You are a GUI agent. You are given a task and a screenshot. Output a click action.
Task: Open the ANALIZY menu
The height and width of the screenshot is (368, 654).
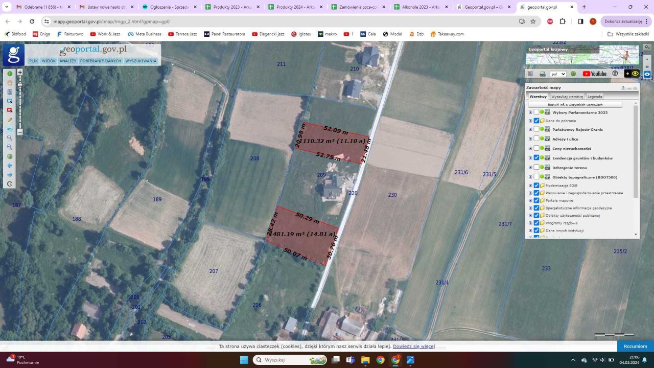68,60
